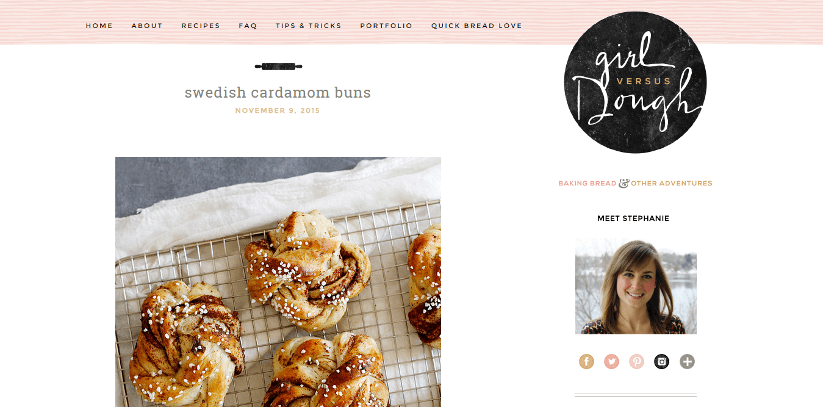Screen dimensions: 823x407
Task: Navigate to Quick Bread Love
Action: (476, 26)
